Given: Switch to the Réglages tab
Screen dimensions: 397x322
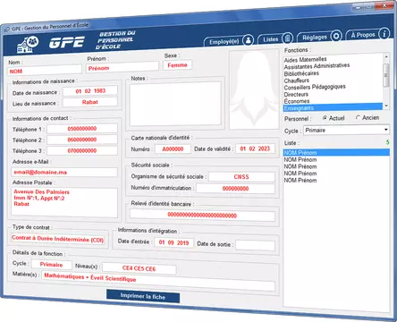Looking at the screenshot, I should tap(315, 38).
